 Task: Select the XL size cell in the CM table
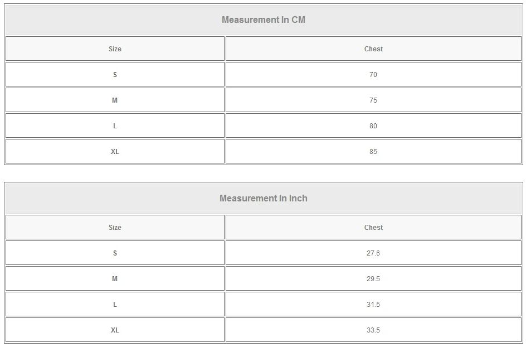(x=115, y=152)
